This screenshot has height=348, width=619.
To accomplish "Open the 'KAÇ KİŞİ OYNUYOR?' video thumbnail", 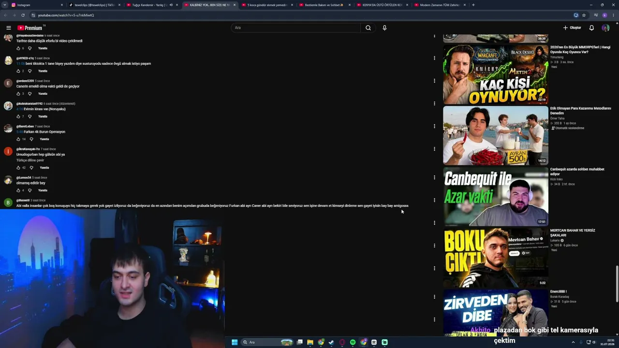I will coord(496,74).
